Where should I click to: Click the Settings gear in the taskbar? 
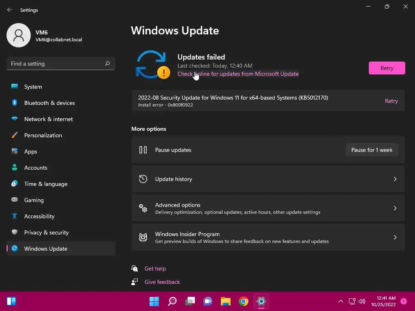click(x=261, y=301)
